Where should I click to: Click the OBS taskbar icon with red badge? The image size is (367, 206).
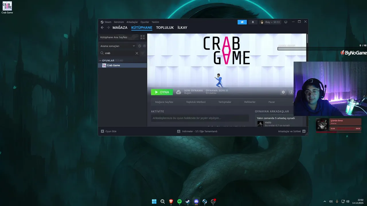point(213,201)
